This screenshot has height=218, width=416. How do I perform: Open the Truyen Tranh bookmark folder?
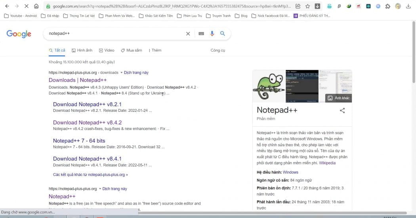tap(218, 16)
